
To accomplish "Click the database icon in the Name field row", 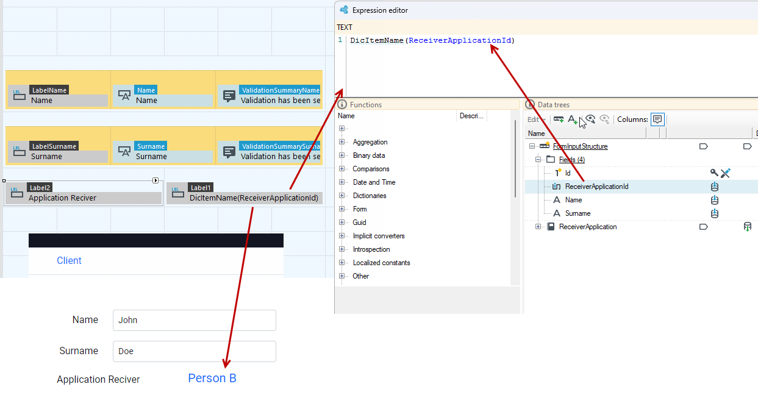I will coord(715,200).
